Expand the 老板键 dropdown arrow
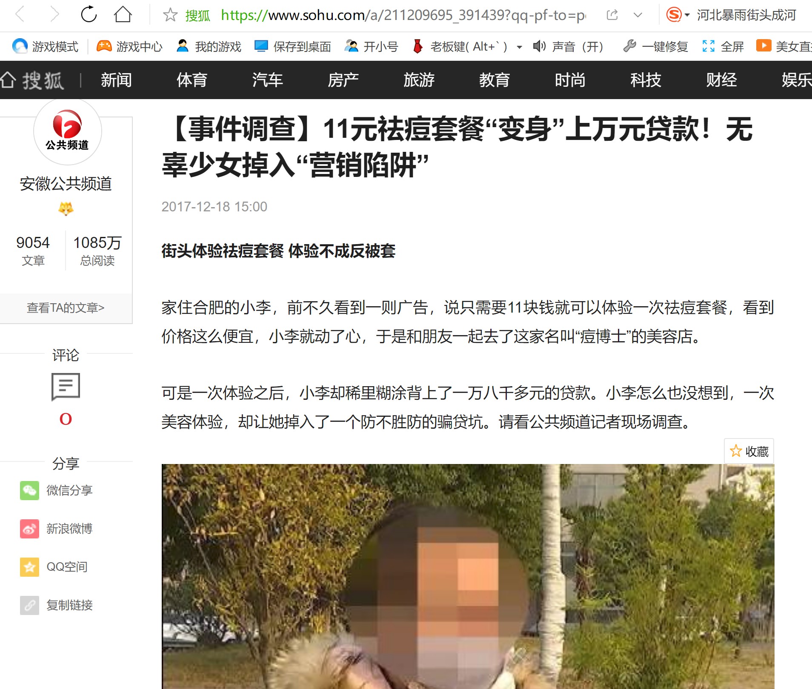This screenshot has height=689, width=812. 519,47
